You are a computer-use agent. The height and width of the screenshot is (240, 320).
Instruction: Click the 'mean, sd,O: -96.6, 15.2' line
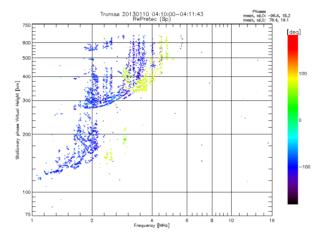coord(266,16)
